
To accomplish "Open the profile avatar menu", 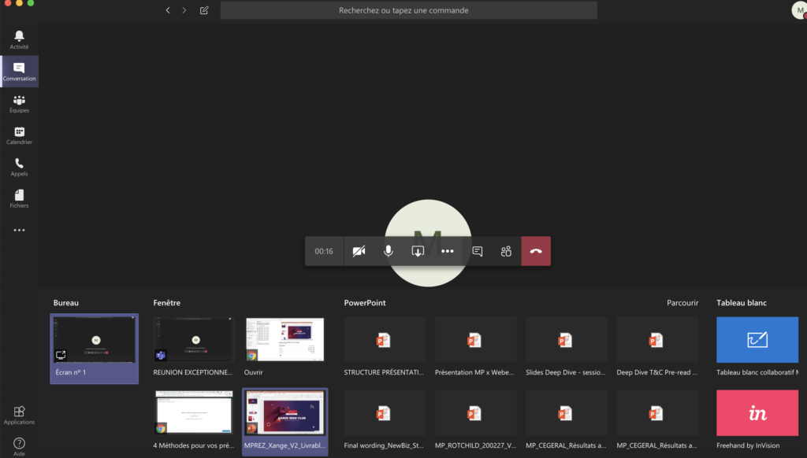I will (x=799, y=10).
